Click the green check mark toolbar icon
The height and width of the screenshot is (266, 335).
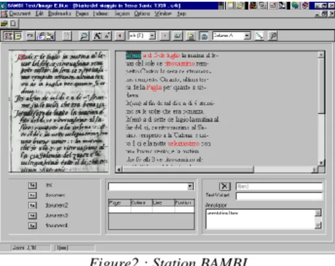pos(178,36)
